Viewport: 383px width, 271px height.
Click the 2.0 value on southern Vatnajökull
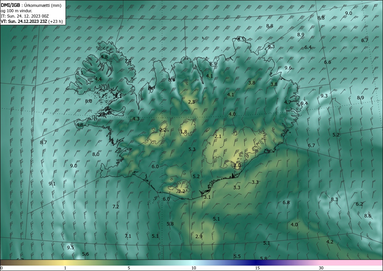click(x=237, y=166)
